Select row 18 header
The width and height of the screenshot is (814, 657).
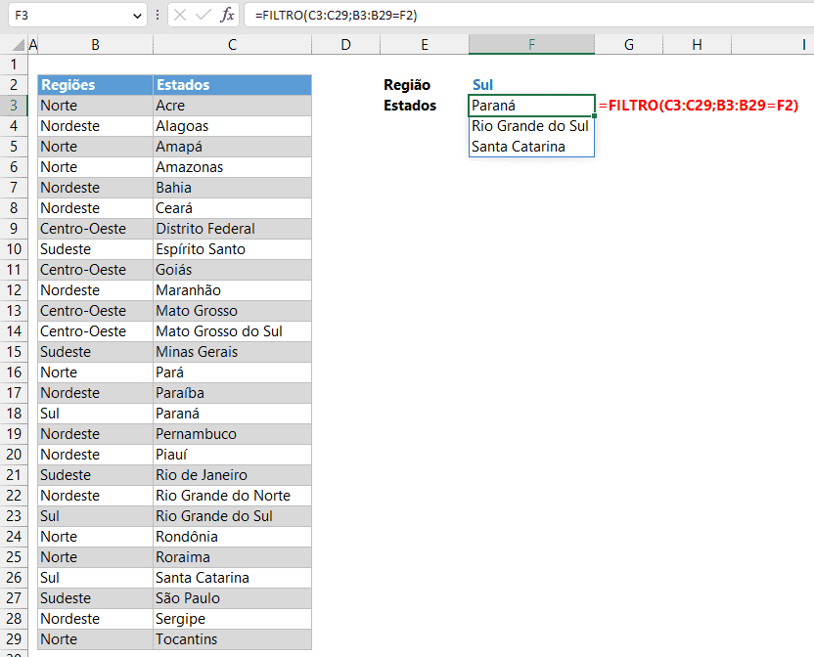[x=14, y=414]
